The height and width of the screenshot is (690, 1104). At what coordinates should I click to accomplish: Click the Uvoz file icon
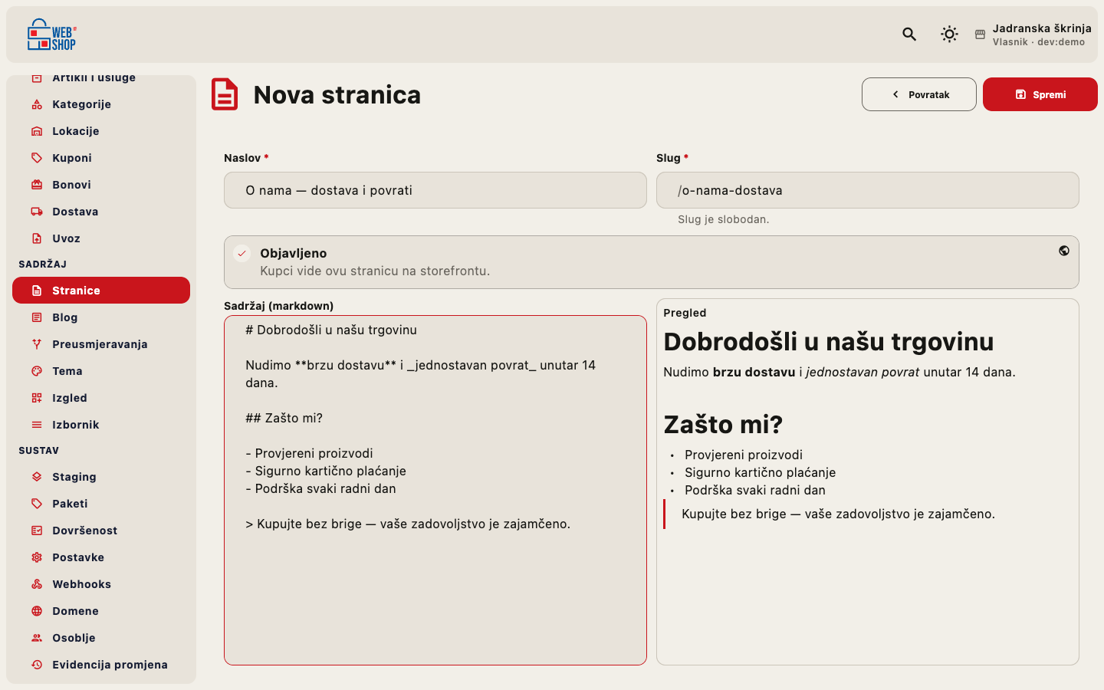point(37,238)
